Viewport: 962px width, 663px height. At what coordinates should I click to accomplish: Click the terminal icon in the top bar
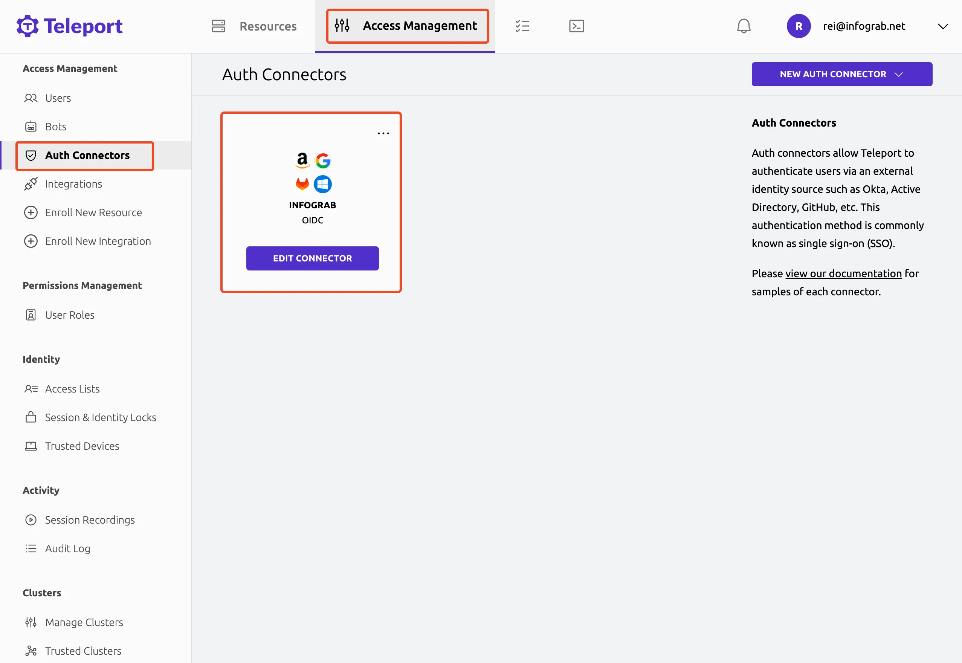577,26
